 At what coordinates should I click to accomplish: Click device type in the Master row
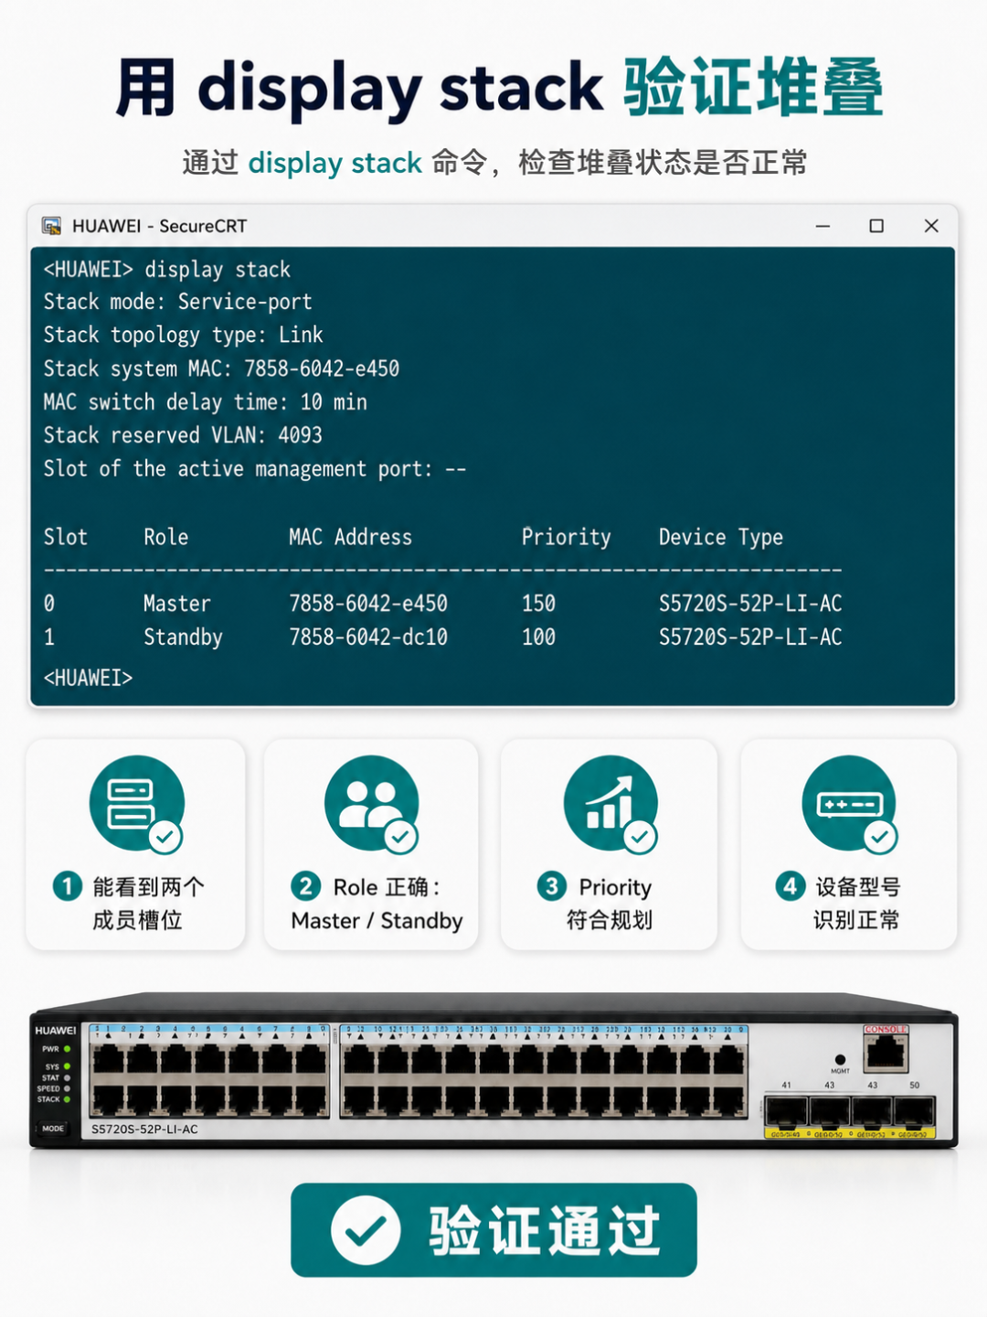pyautogui.click(x=750, y=604)
